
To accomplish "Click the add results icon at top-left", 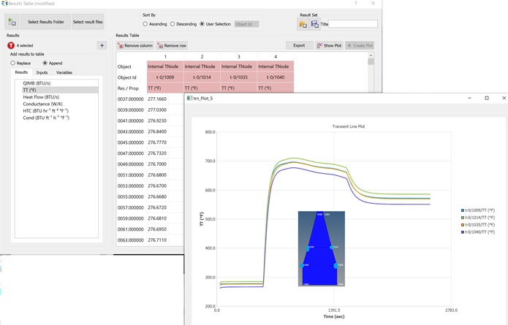I will pos(12,22).
